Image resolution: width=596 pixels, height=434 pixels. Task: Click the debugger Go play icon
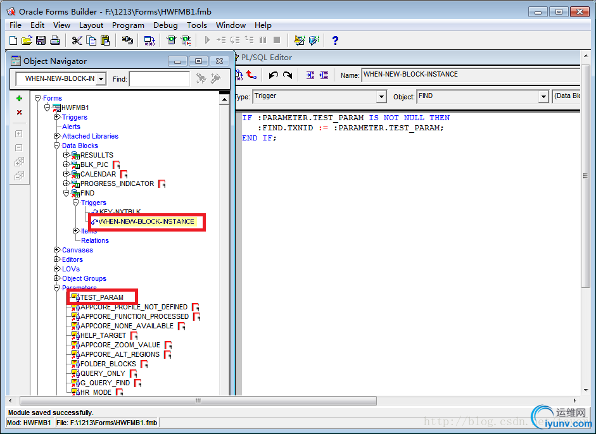207,40
